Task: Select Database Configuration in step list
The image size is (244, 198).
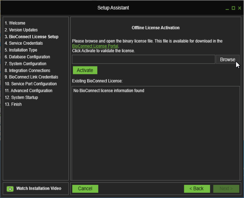Action: (x=27, y=57)
